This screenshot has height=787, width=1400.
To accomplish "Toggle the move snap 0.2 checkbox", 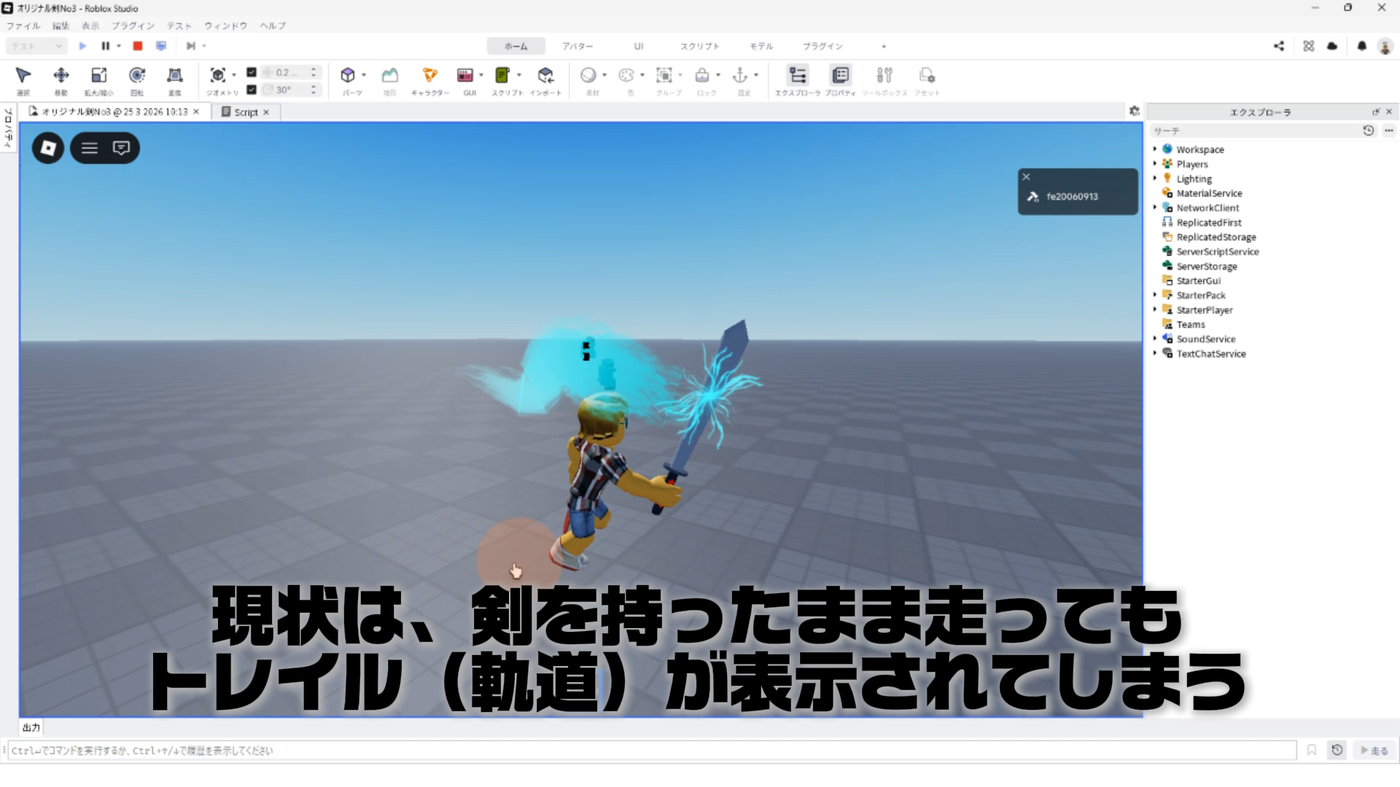I will coord(252,72).
